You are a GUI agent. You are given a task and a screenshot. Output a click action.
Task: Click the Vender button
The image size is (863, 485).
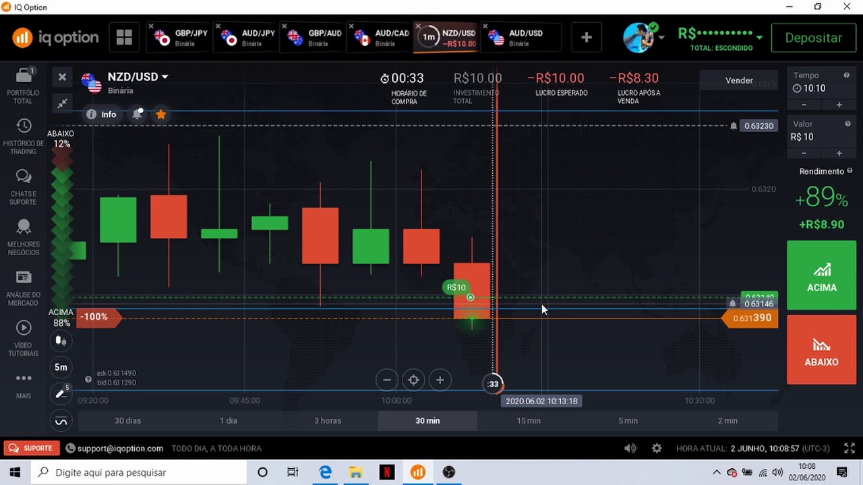tap(739, 80)
